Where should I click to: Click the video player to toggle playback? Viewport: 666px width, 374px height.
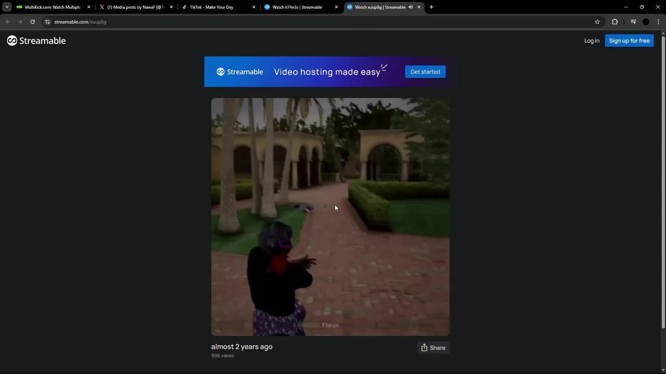click(x=330, y=217)
